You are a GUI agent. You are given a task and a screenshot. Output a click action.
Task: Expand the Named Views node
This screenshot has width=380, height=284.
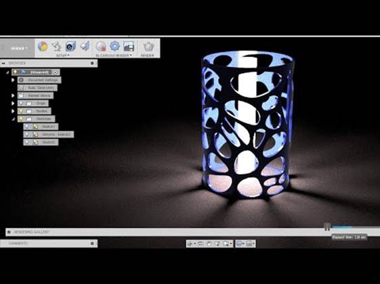click(x=13, y=95)
